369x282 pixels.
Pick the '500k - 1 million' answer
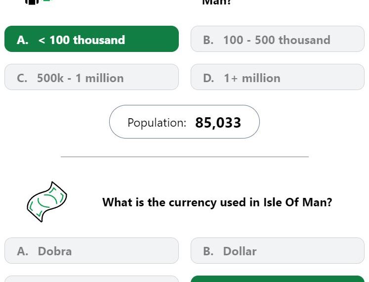[x=91, y=77]
